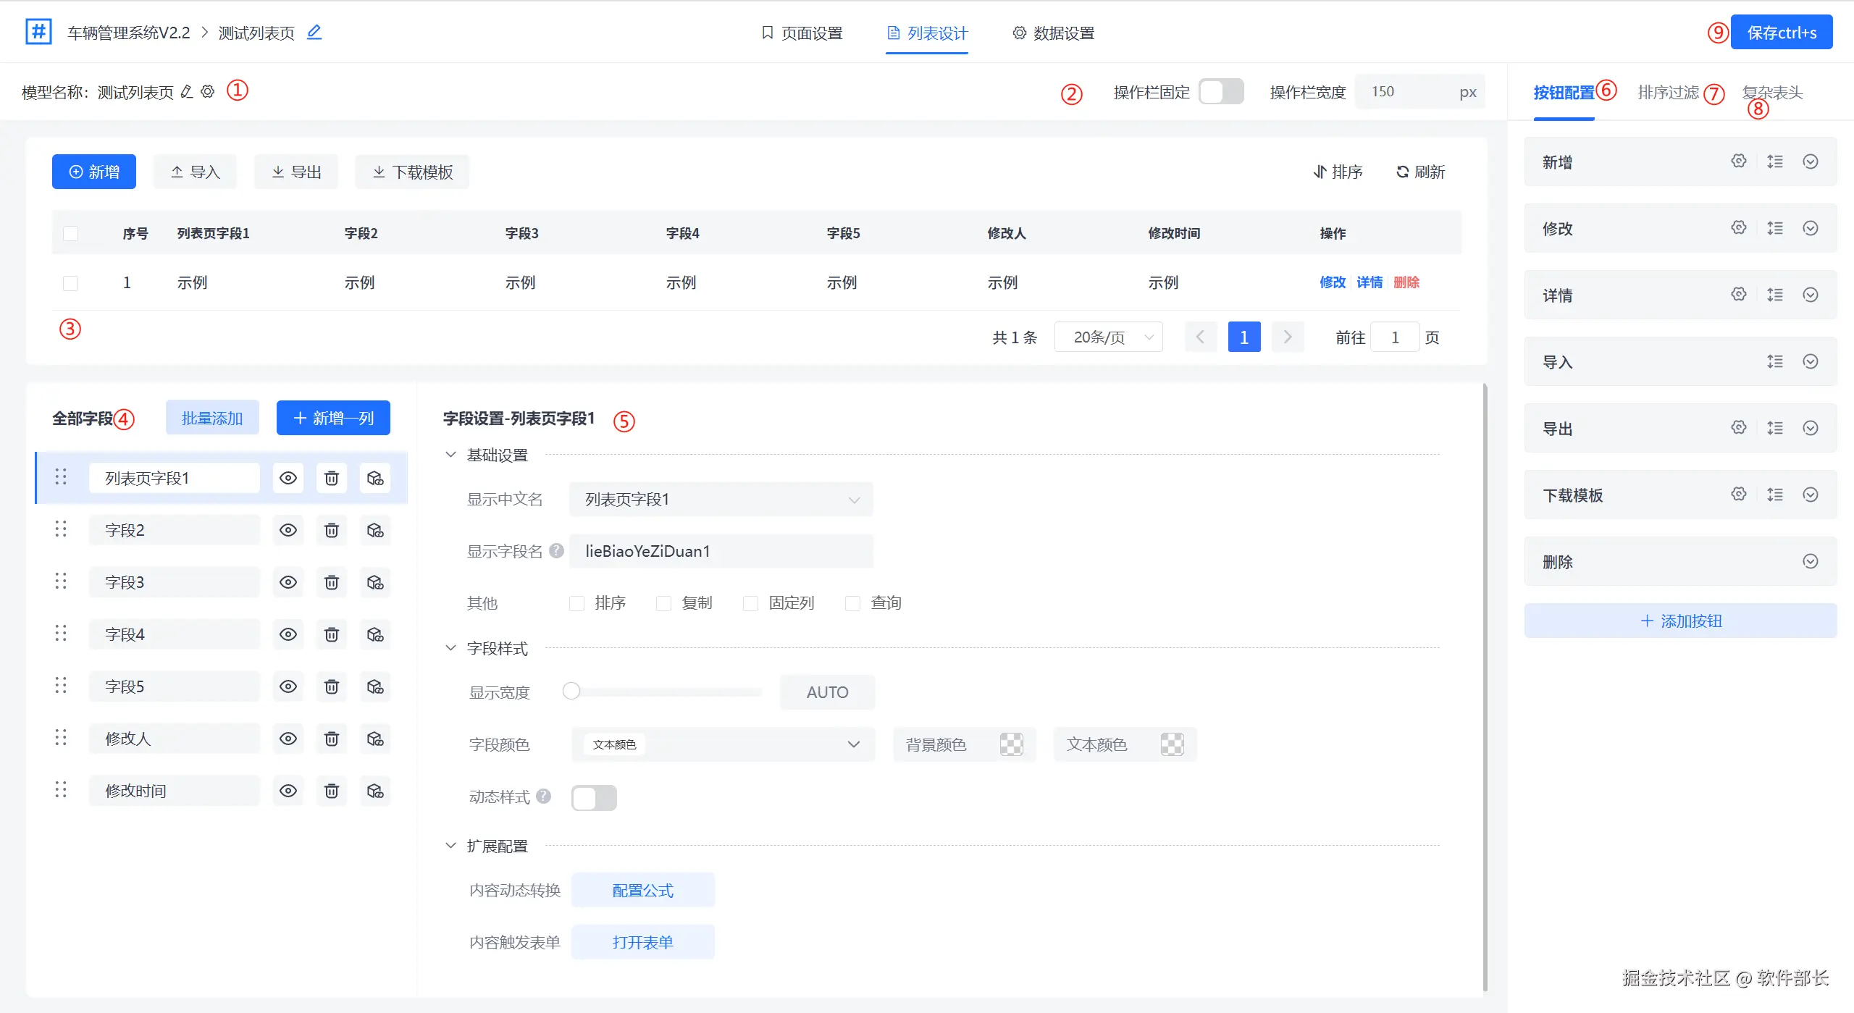Open the 背景颜色 color swatch

point(1011,744)
